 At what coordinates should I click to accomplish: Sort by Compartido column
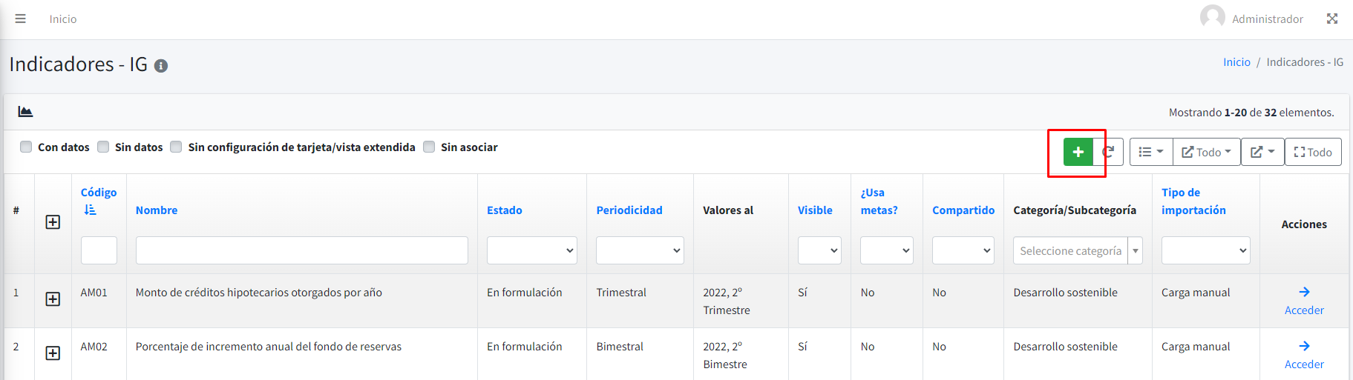pos(963,210)
